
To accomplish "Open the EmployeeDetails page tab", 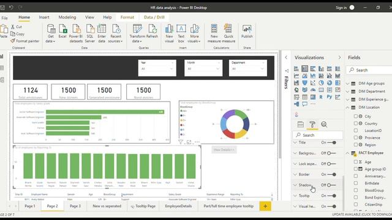I will point(178,206).
